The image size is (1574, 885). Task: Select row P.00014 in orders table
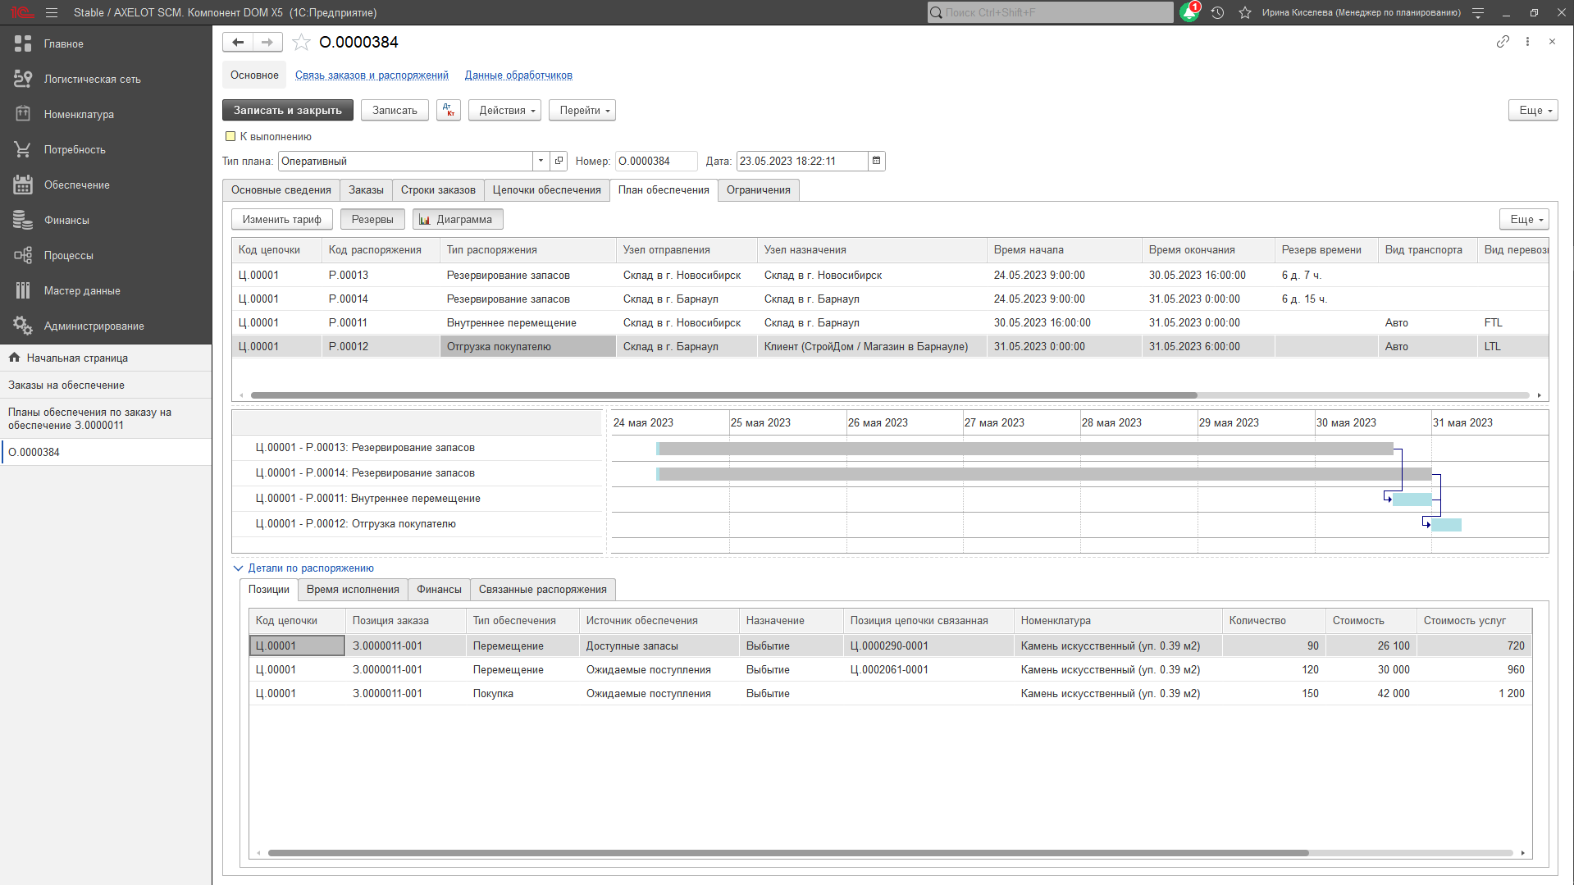(x=890, y=299)
